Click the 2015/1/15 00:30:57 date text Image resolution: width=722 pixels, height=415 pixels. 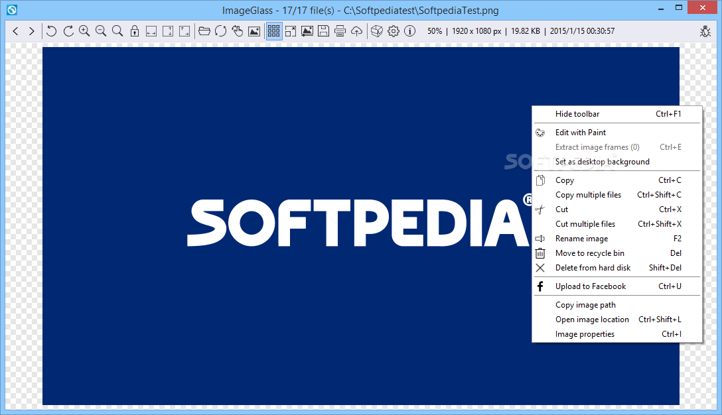point(582,31)
